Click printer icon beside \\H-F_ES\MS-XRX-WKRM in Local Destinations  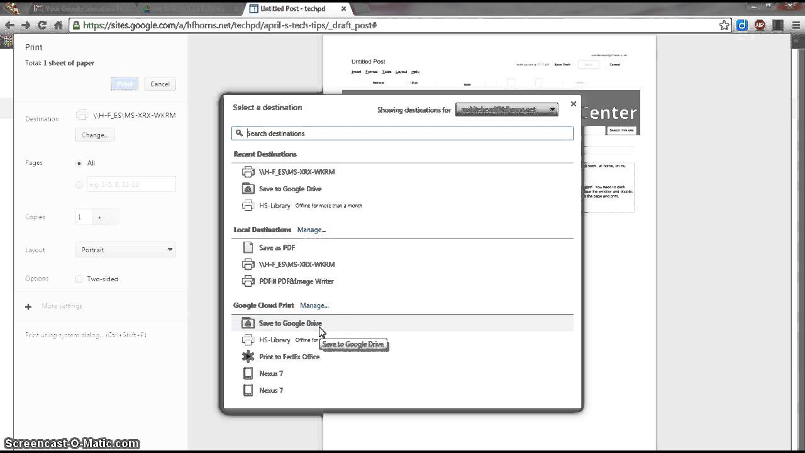(x=248, y=264)
